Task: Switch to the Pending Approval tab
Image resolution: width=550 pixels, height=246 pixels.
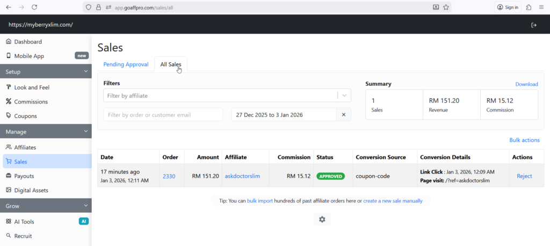Action: coord(126,64)
